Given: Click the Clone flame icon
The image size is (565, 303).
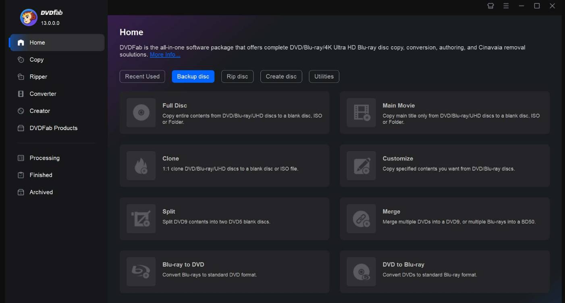Looking at the screenshot, I should [141, 166].
